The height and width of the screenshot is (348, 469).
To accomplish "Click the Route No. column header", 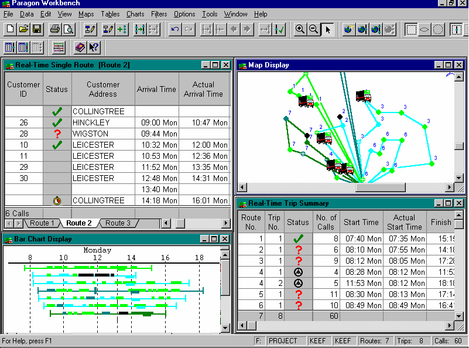I will click(x=251, y=222).
